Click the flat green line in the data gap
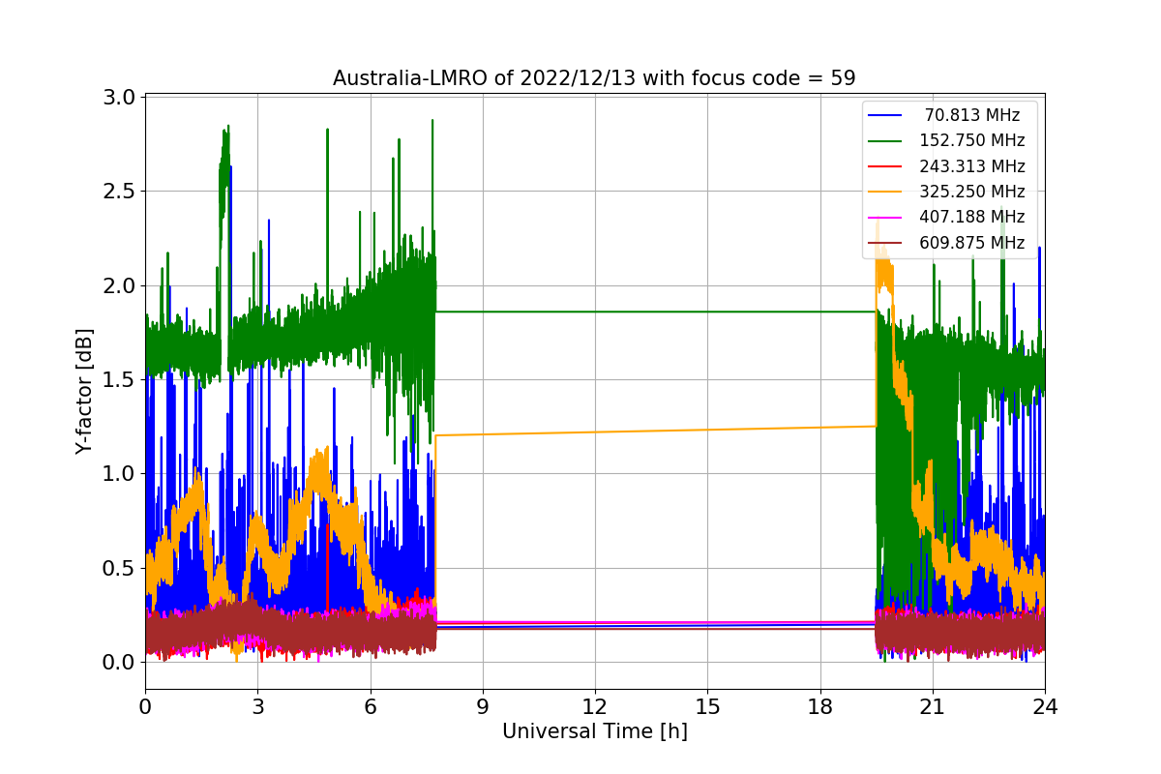The image size is (1161, 774). point(656,312)
